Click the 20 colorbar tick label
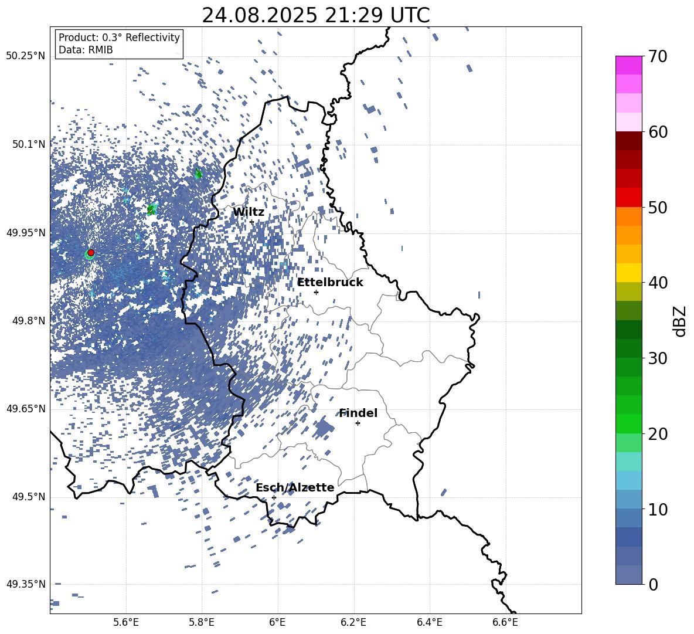The width and height of the screenshot is (694, 634). click(658, 434)
